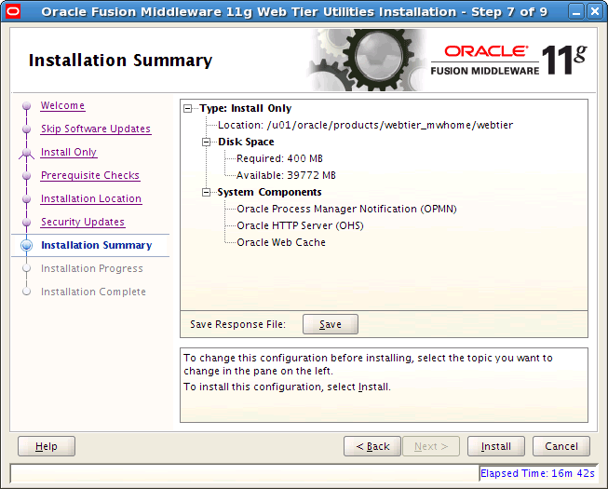Go back to the previous step
608x489 pixels.
click(x=372, y=446)
